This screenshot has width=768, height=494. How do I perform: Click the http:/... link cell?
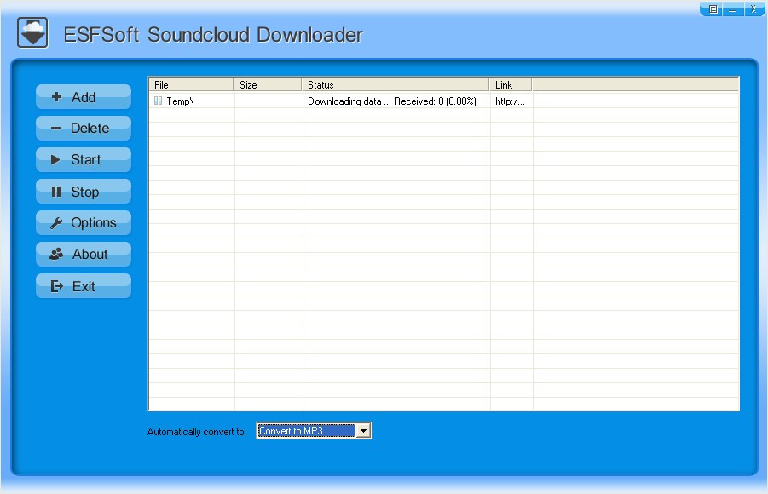point(510,101)
